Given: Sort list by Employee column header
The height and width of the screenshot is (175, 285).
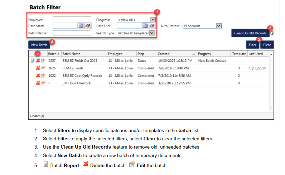Looking at the screenshot, I should coord(121,54).
